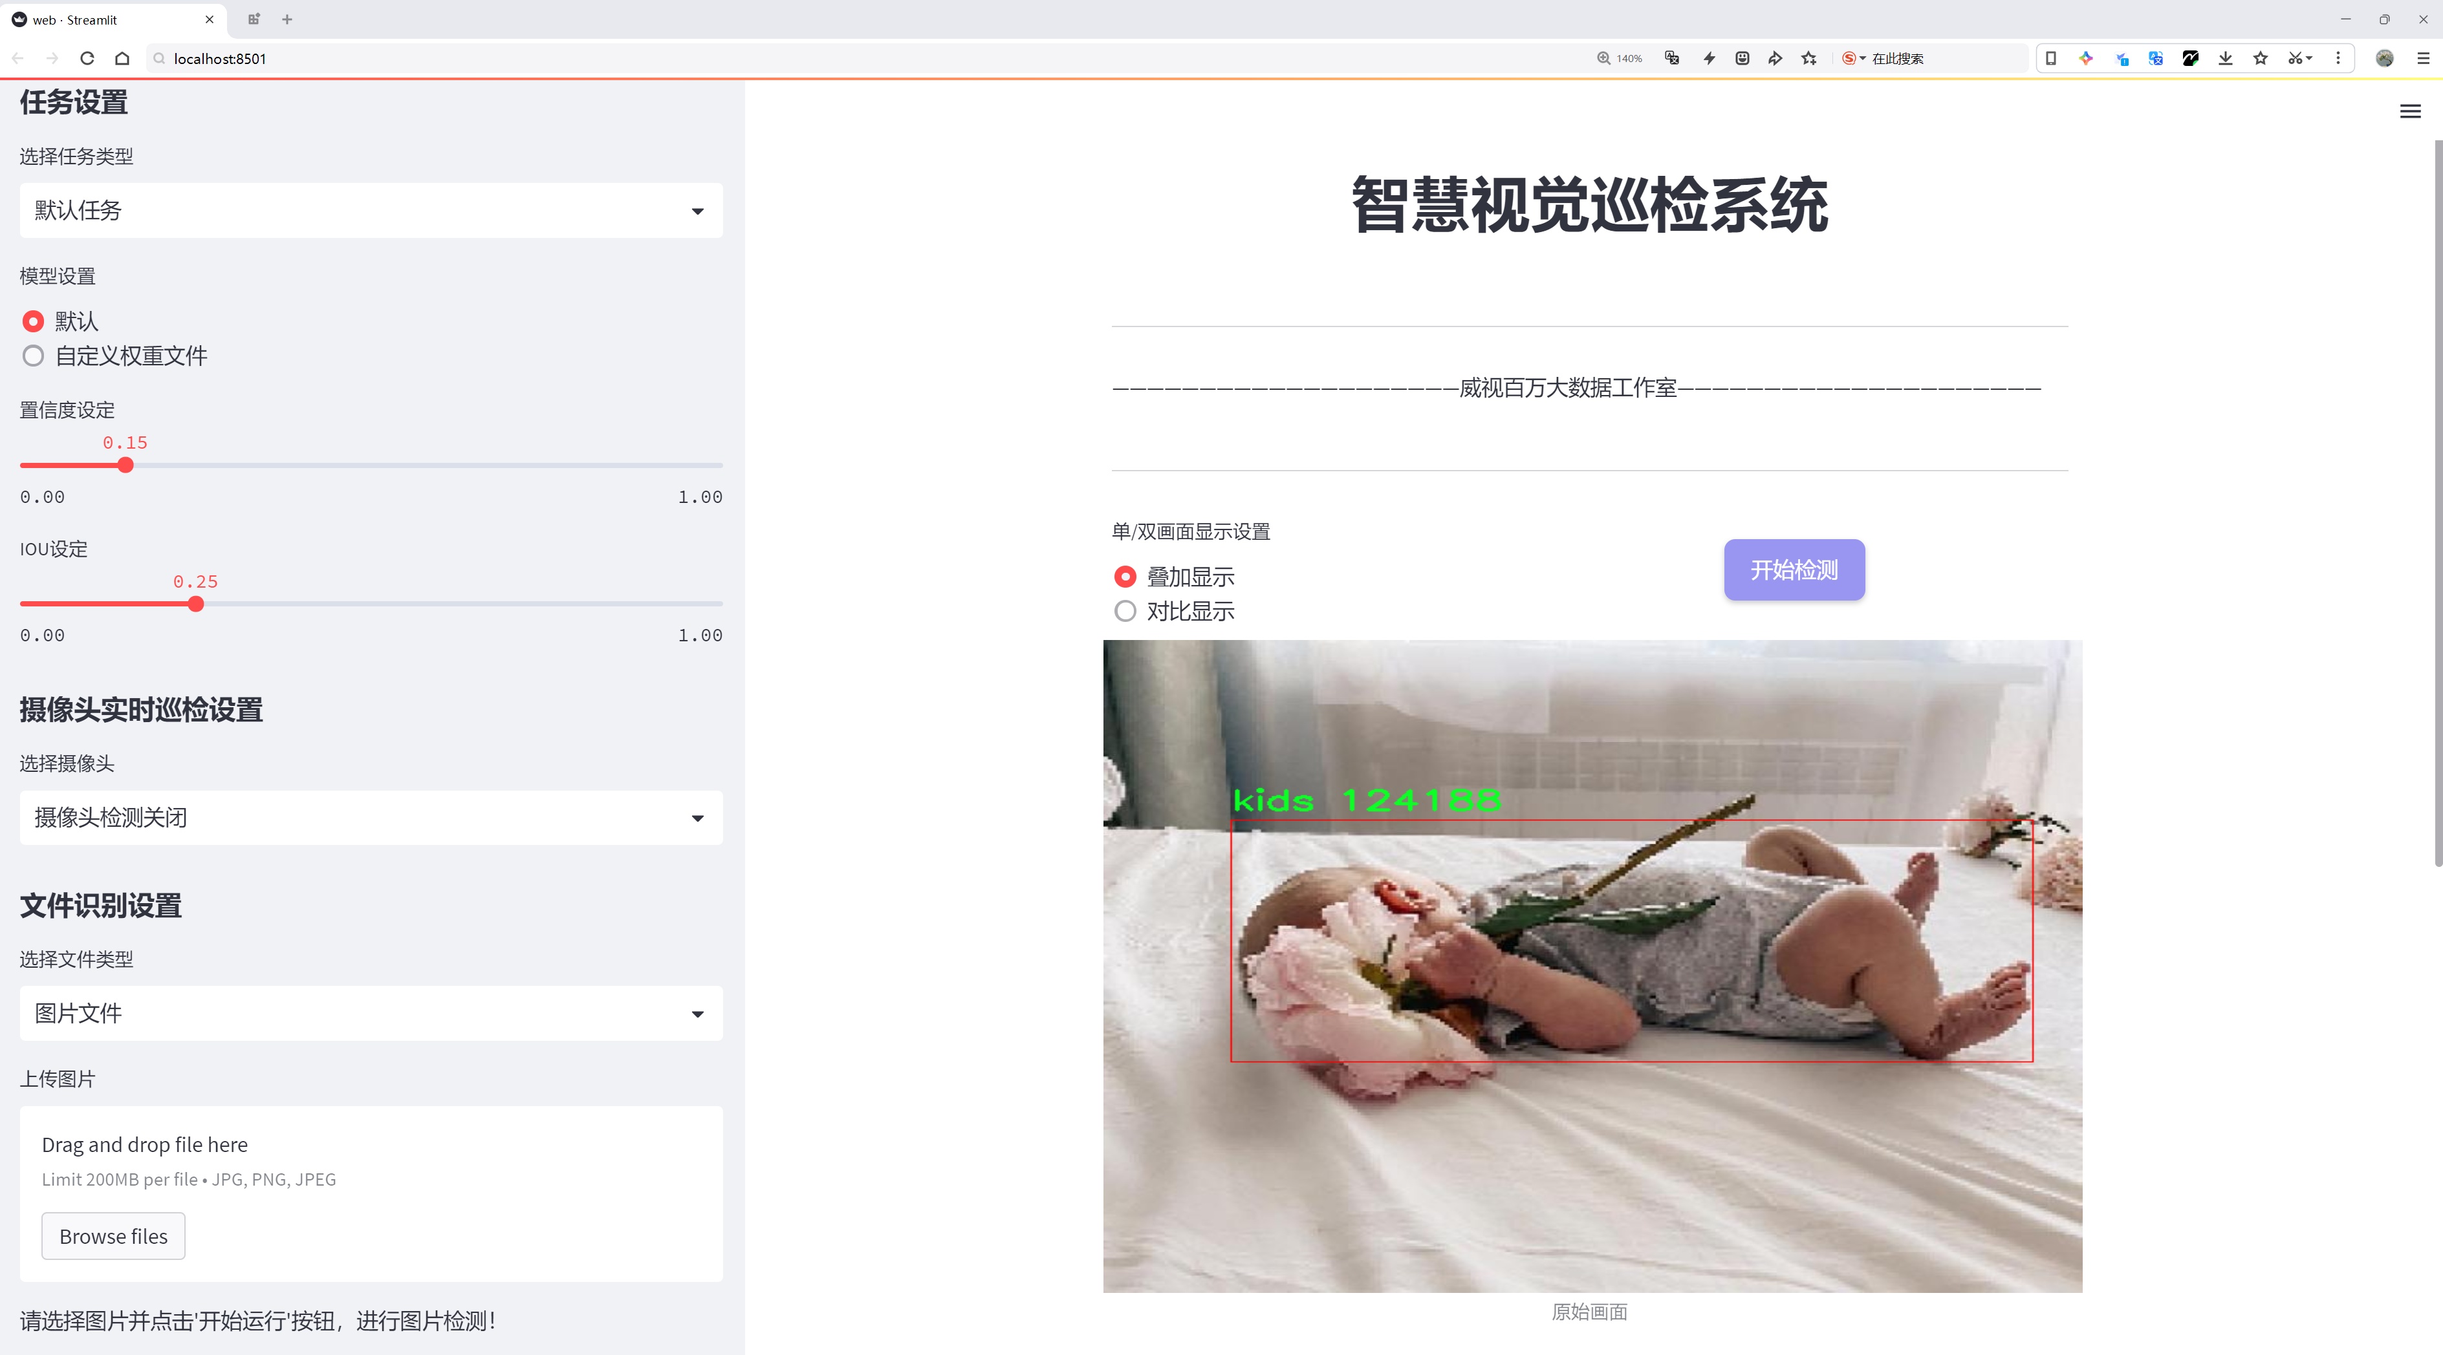This screenshot has width=2443, height=1355.
Task: Click the browser forward arrow
Action: (x=52, y=59)
